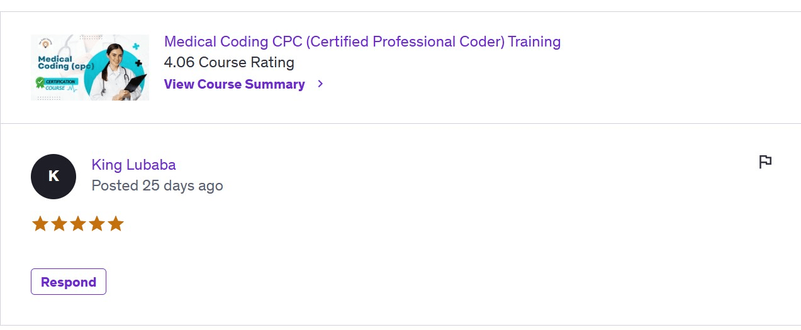Open the Medical Coding CPC Training course title
The height and width of the screenshot is (330, 801).
pos(362,42)
